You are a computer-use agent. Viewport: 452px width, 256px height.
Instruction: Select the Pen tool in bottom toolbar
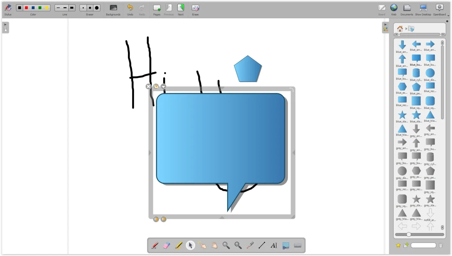click(155, 245)
